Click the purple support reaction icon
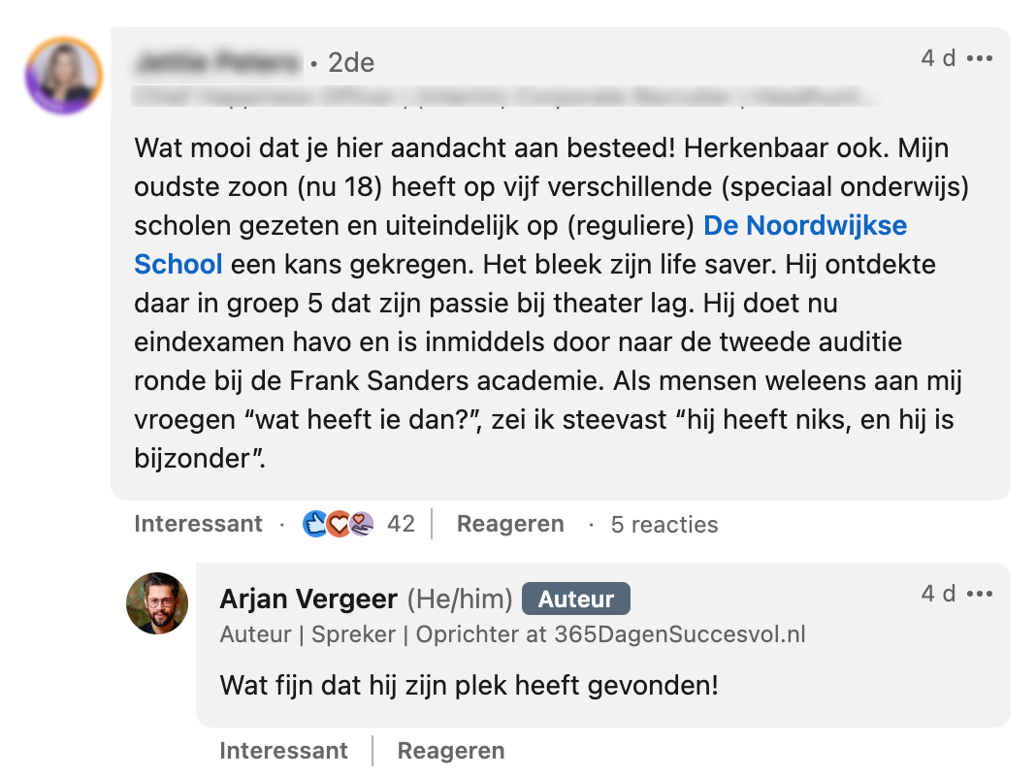Screen dimensions: 1036x778 (x=361, y=524)
